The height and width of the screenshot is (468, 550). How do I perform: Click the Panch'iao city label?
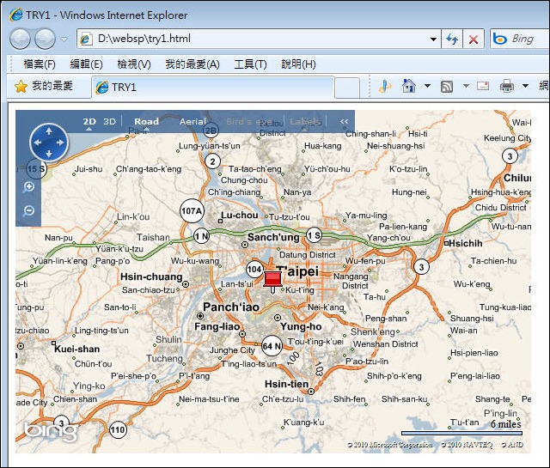click(231, 307)
